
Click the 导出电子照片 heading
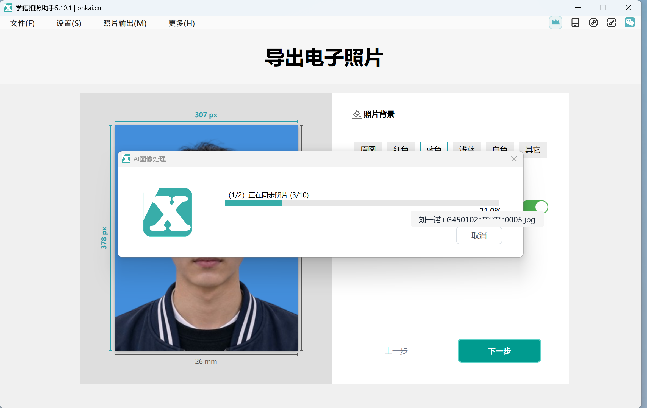point(324,57)
